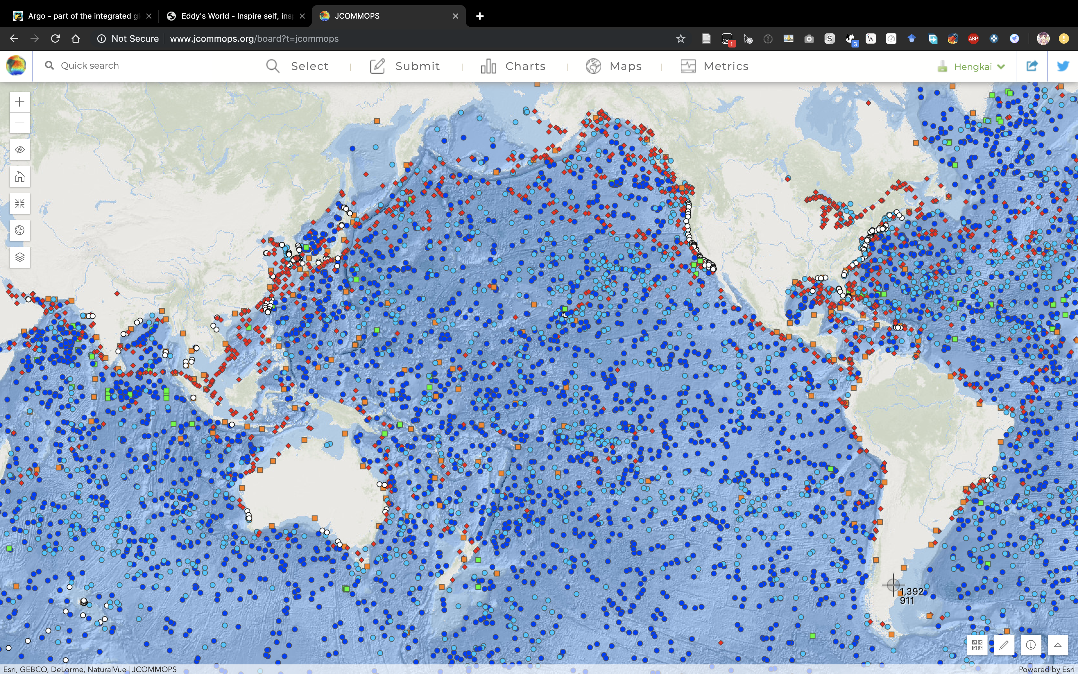Viewport: 1078px width, 674px height.
Task: Click the extension with red badge 1
Action: tap(728, 40)
